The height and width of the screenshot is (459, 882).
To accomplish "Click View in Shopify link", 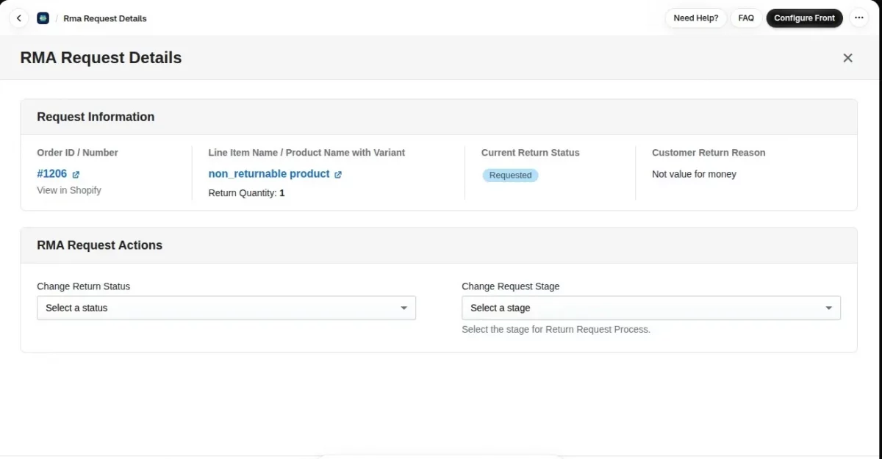I will [x=69, y=190].
